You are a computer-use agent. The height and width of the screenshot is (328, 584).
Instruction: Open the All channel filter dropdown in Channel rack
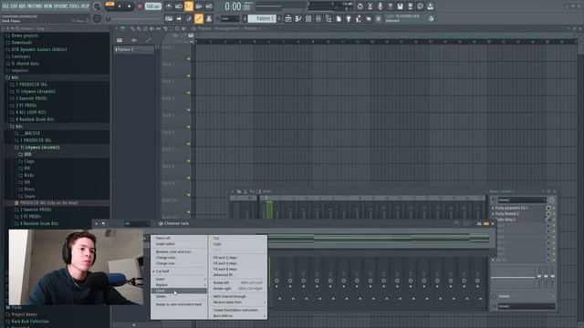pos(137,223)
